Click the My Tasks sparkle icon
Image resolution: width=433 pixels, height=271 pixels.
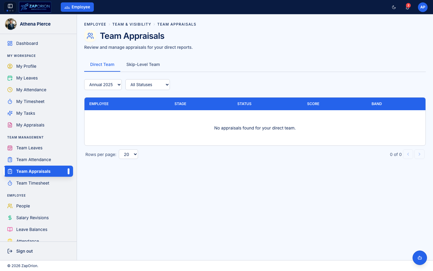point(10,113)
